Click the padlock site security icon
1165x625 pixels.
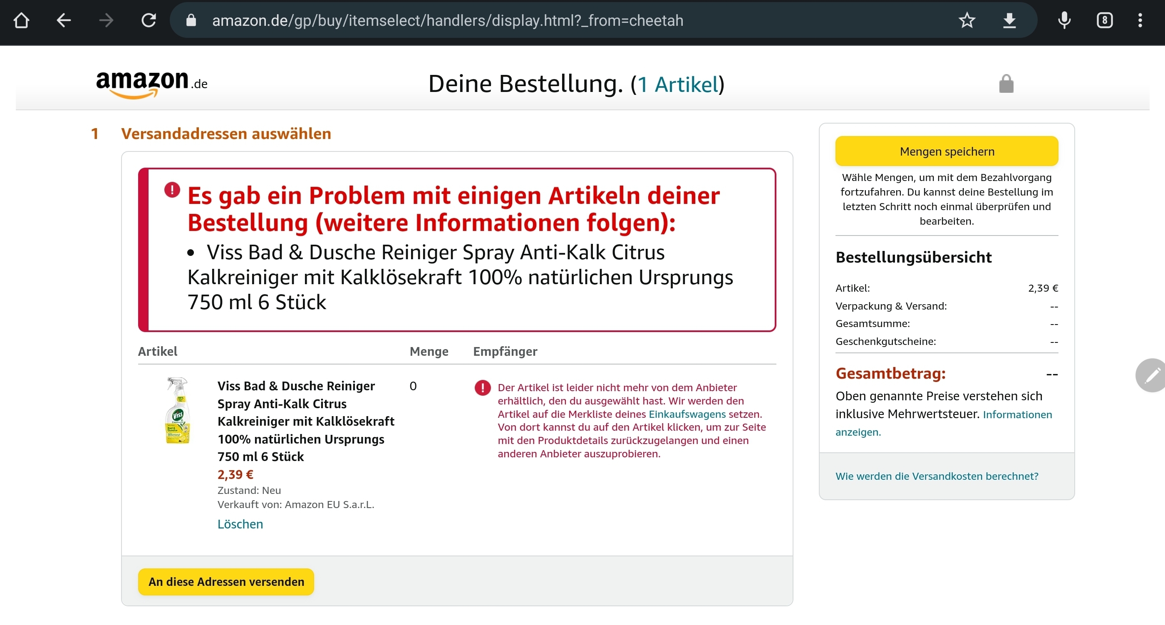coord(191,20)
